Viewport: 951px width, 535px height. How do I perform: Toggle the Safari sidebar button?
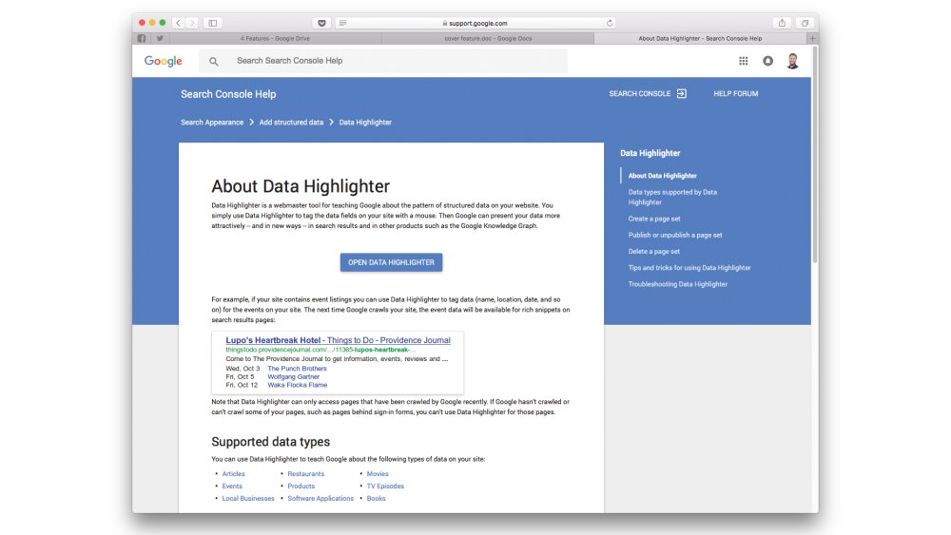point(213,23)
